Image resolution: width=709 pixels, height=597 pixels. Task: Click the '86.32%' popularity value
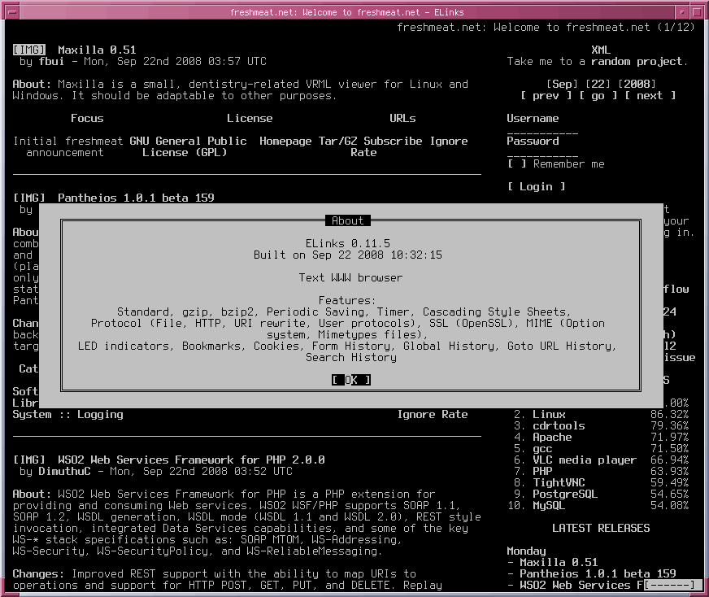point(669,414)
